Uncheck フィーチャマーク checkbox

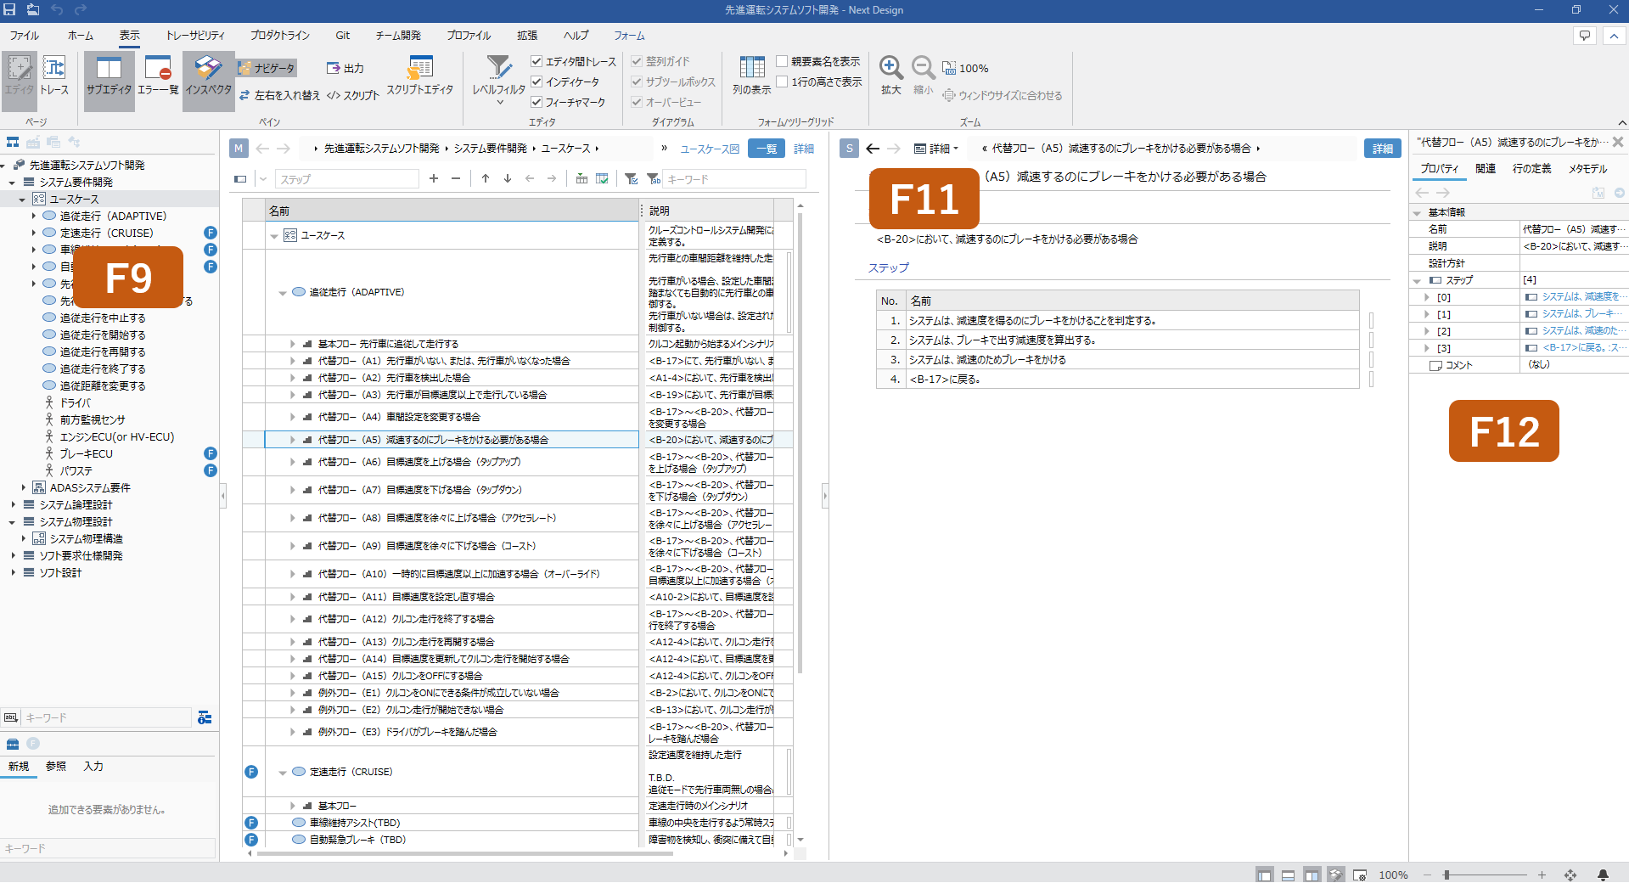[x=536, y=102]
